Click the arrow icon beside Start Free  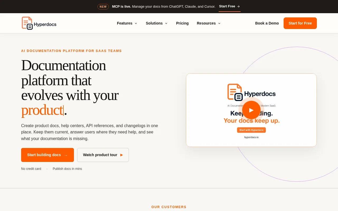point(238,6)
